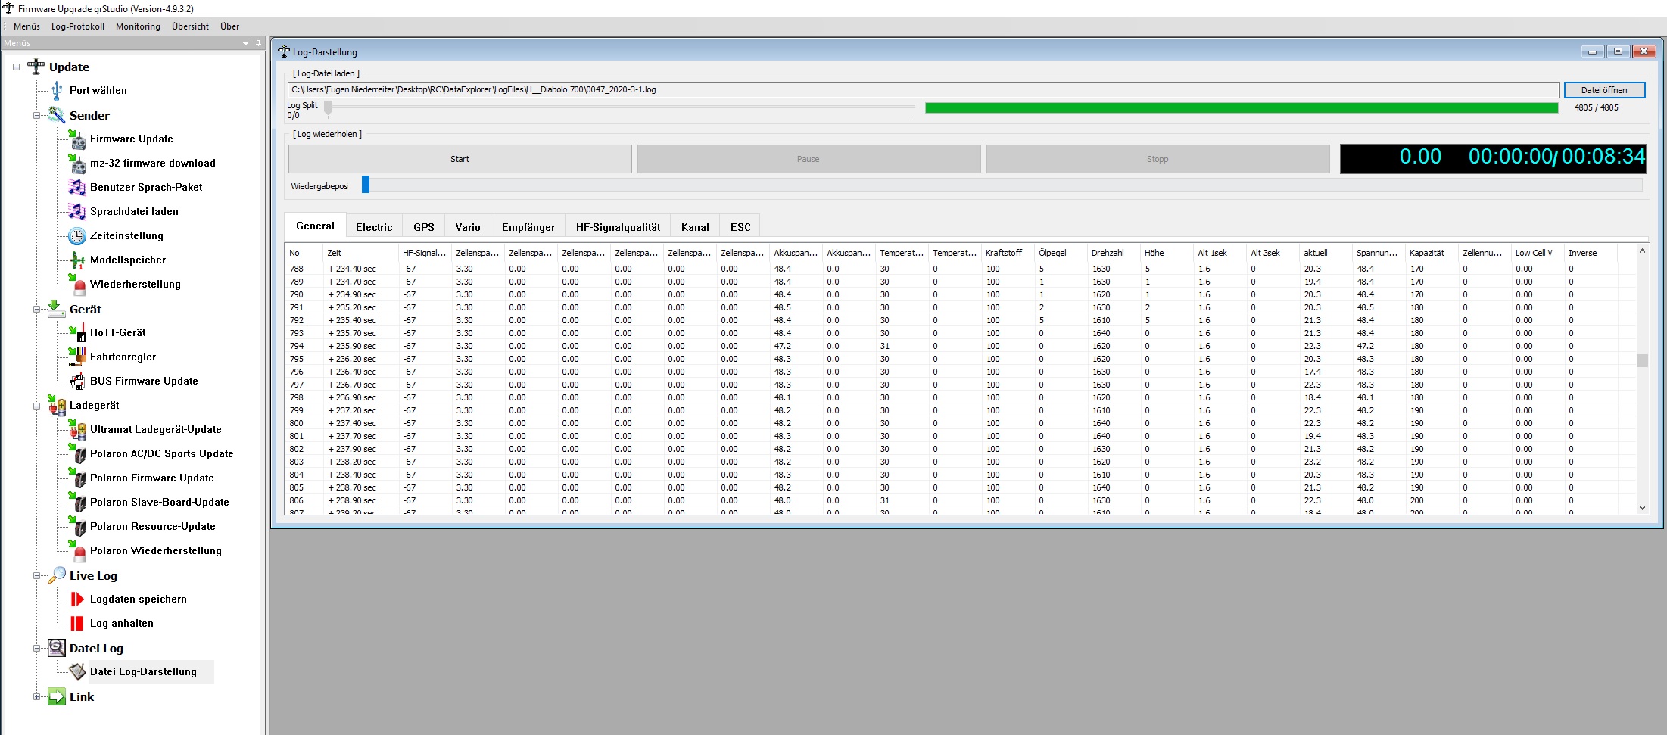Click the Firmware-Update icon under Sender
Screen dimensions: 1667x735
(x=77, y=139)
